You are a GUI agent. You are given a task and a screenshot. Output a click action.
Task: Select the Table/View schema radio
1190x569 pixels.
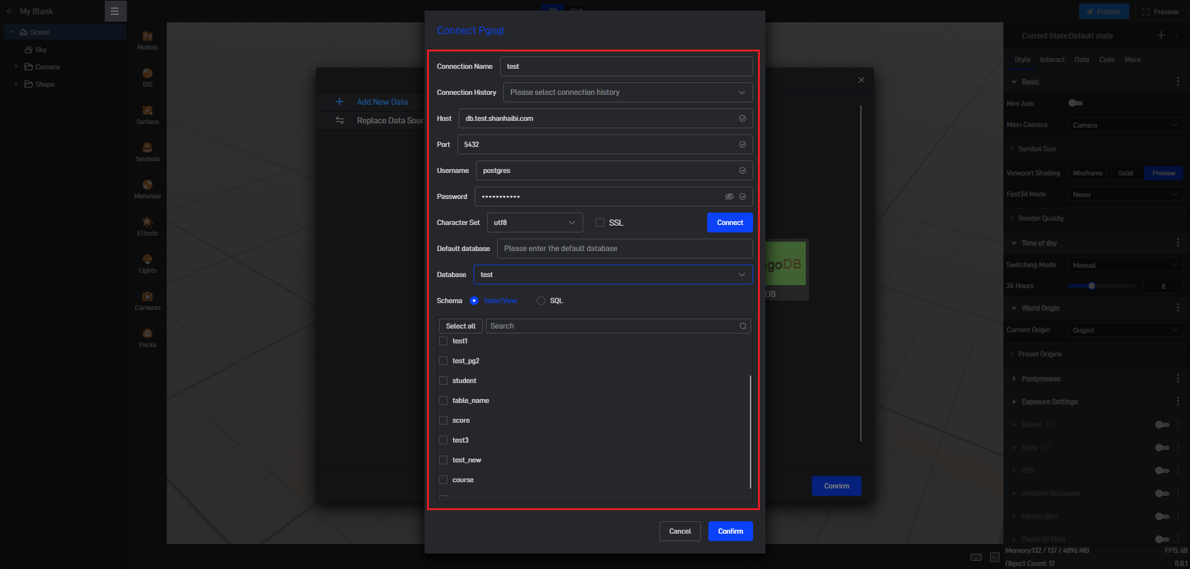pos(474,301)
